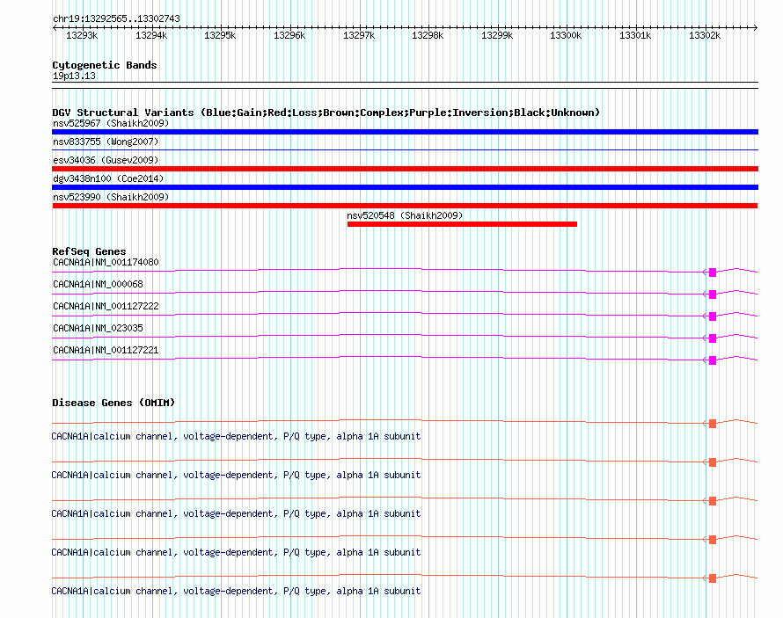This screenshot has height=618, width=783.
Task: Click the 13302k ruler label
Action: click(x=705, y=35)
